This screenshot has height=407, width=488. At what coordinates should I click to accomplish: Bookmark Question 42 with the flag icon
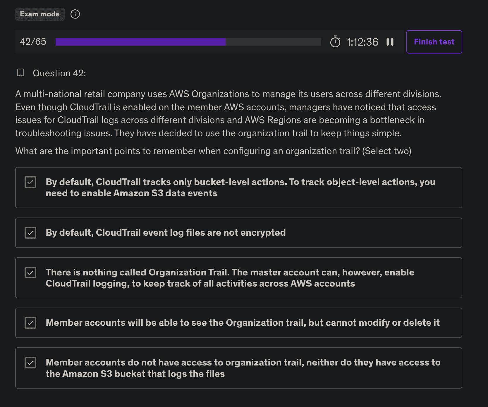(20, 73)
